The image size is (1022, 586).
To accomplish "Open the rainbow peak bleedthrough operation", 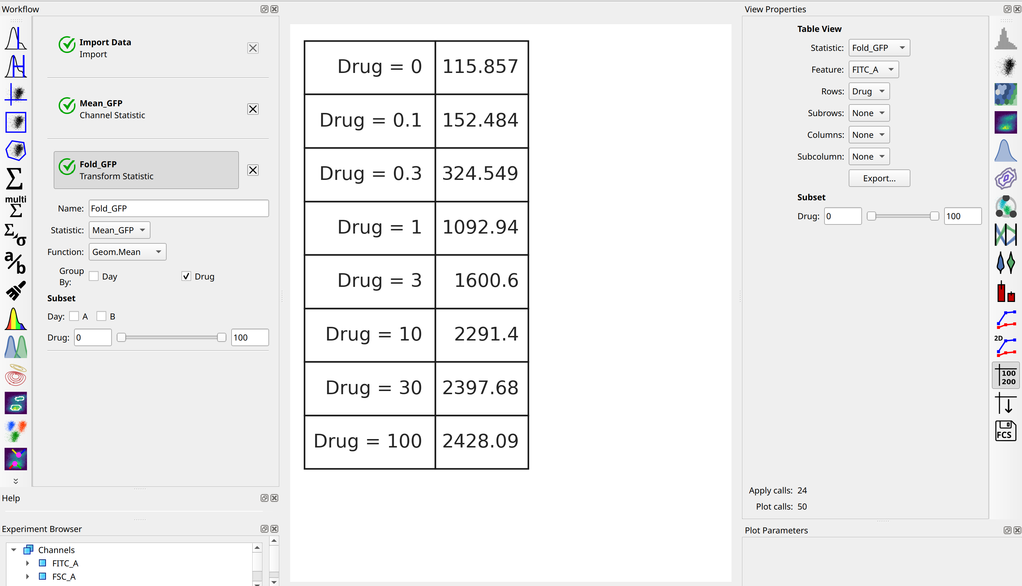I will point(16,319).
